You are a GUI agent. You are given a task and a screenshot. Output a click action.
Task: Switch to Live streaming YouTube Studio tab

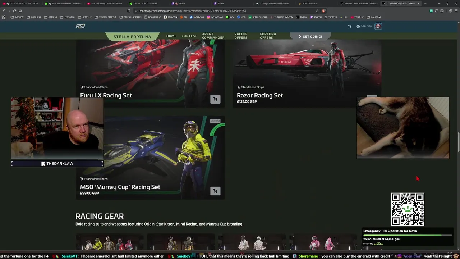(107, 4)
